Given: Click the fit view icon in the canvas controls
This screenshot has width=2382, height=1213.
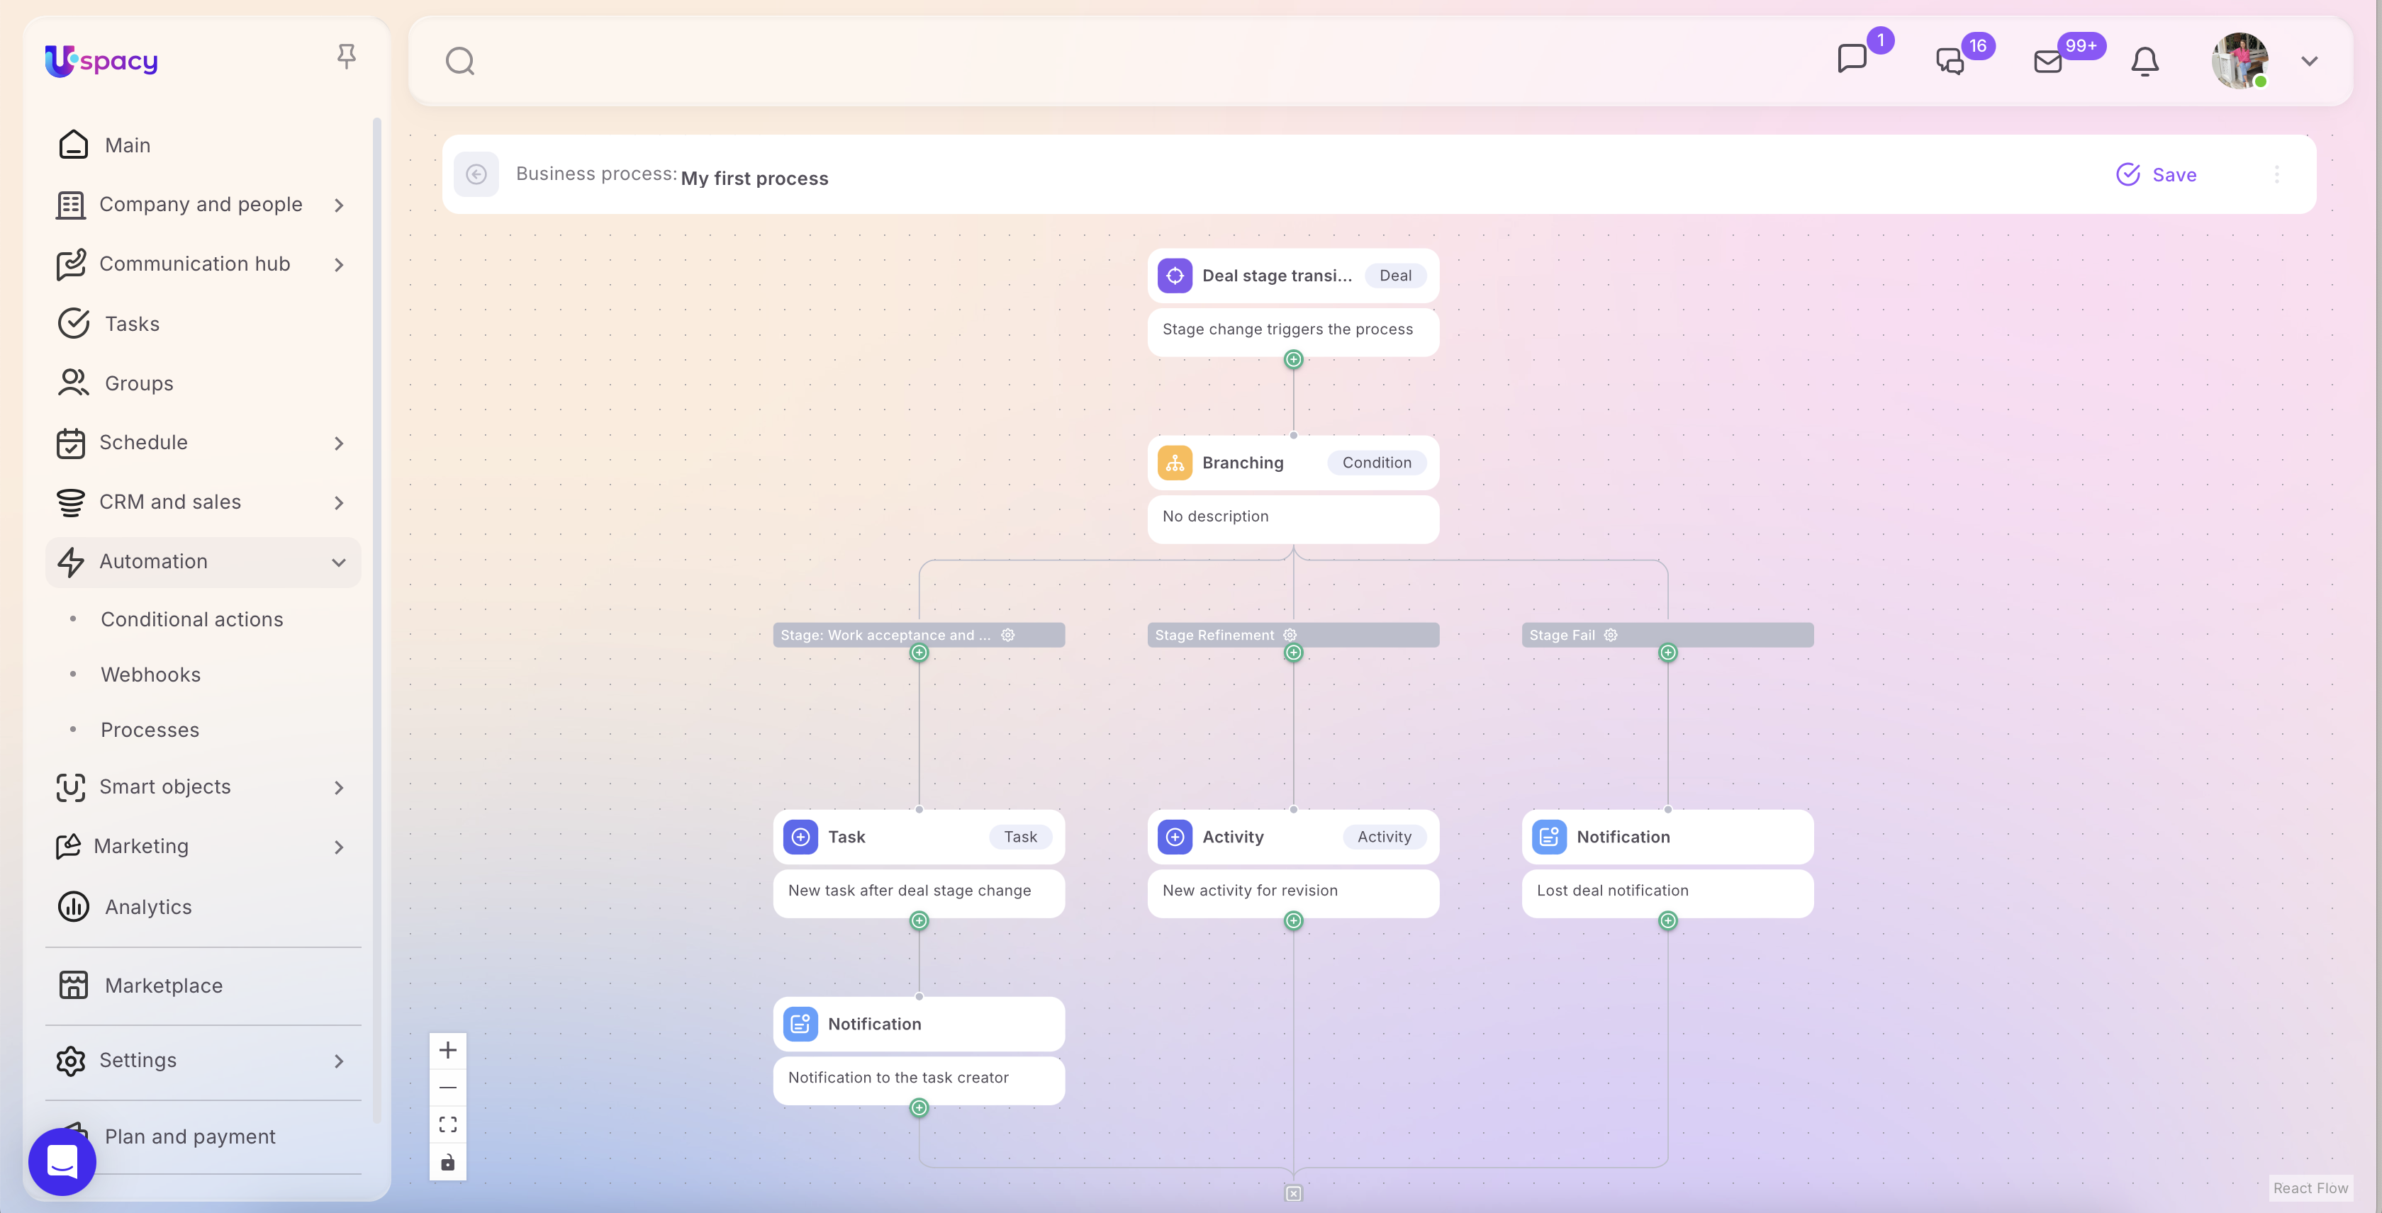Looking at the screenshot, I should 447,1124.
